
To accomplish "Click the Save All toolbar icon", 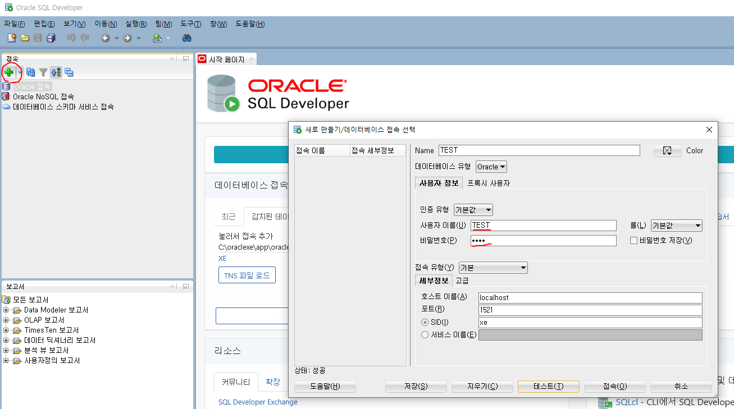I will (x=51, y=38).
